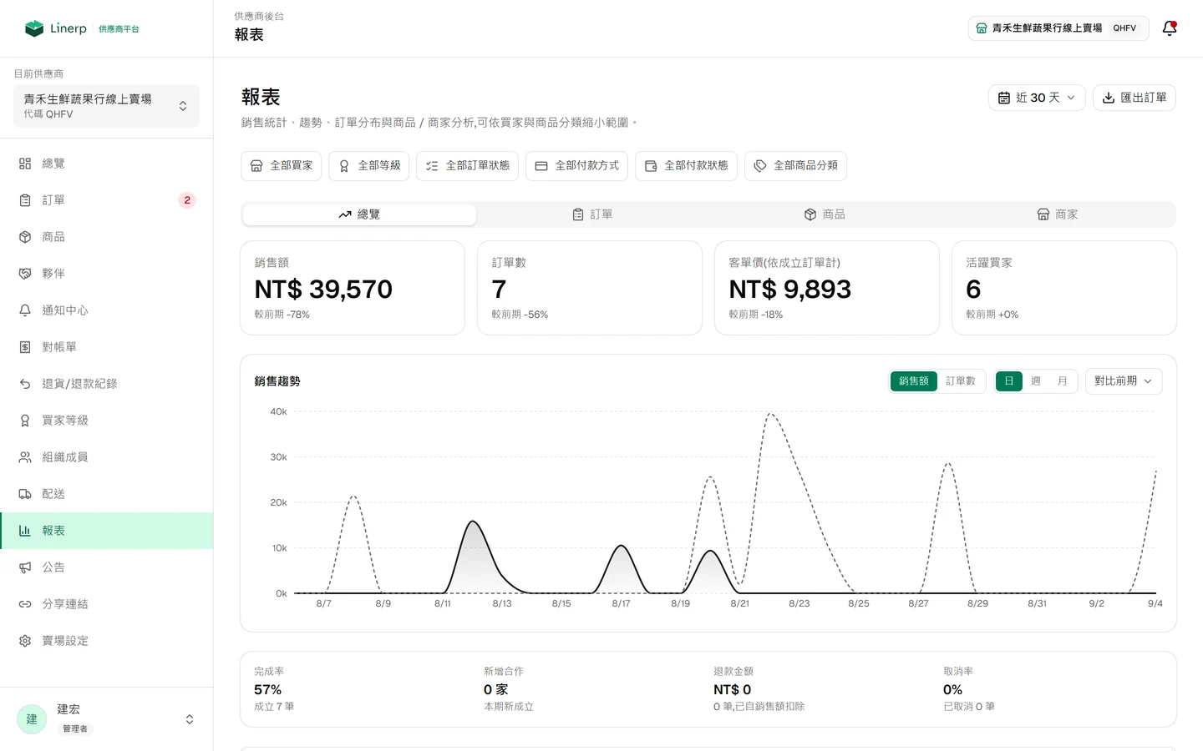
Task: Click the red 2 badge on 訂單
Action: pos(187,200)
